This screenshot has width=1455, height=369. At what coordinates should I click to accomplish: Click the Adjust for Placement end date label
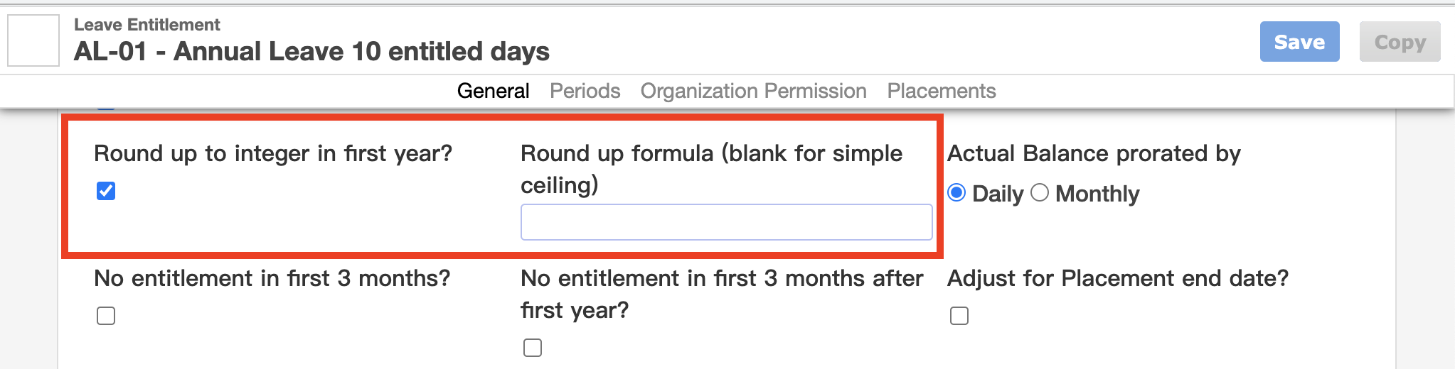click(x=1118, y=278)
